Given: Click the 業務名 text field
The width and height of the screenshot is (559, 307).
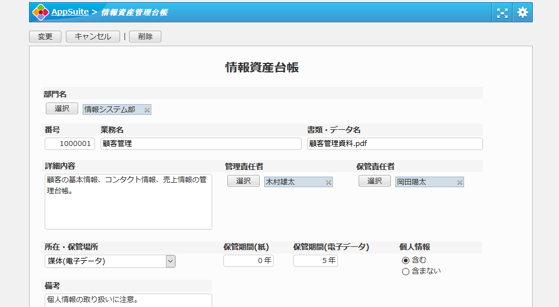Looking at the screenshot, I should (x=201, y=144).
